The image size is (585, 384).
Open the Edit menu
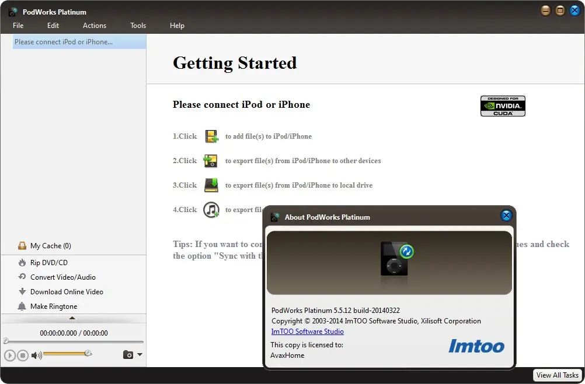[53, 25]
